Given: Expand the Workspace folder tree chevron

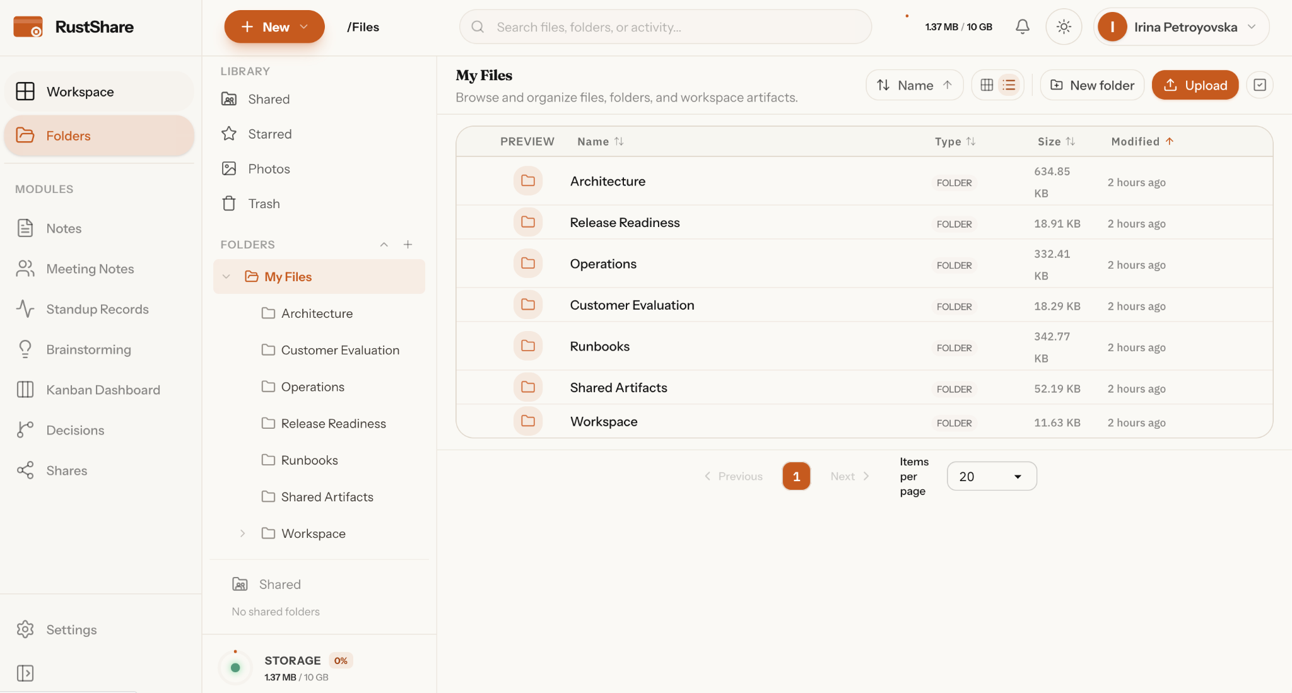Looking at the screenshot, I should click(242, 533).
